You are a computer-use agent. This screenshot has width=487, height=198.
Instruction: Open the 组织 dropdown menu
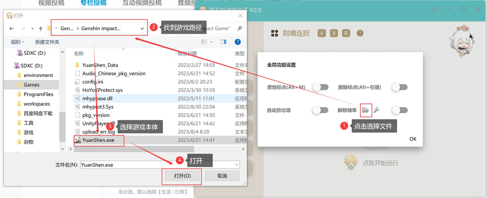pos(18,42)
